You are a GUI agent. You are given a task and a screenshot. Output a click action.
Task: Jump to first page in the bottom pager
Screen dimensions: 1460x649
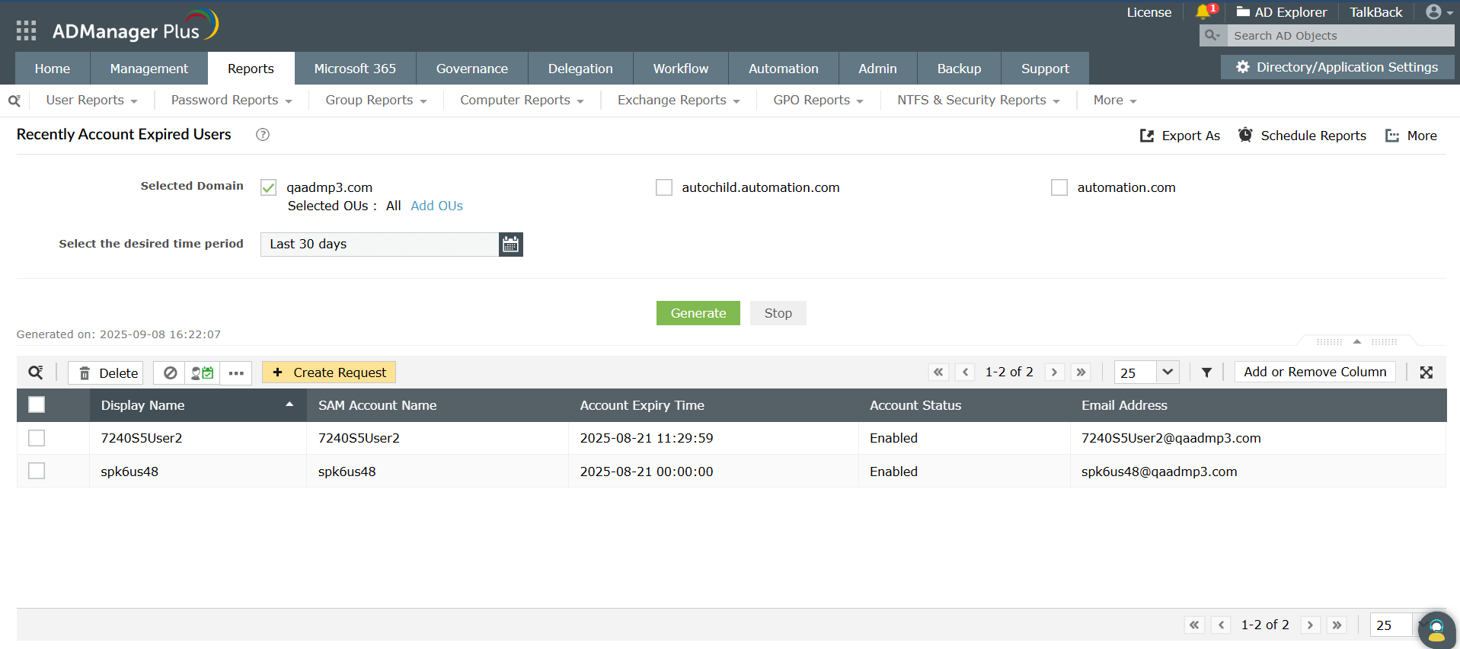pos(1195,625)
